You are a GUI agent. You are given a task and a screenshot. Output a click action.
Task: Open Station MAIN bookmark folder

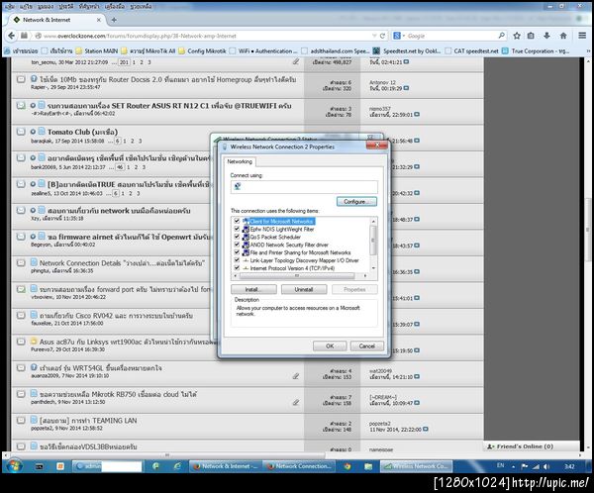point(97,50)
